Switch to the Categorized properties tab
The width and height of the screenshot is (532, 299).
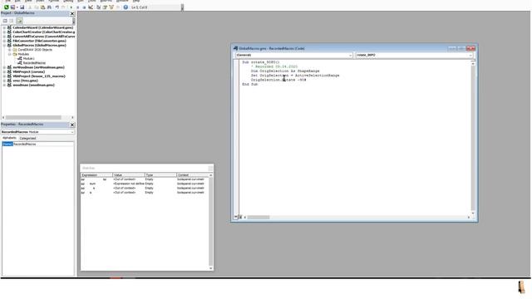coord(27,139)
